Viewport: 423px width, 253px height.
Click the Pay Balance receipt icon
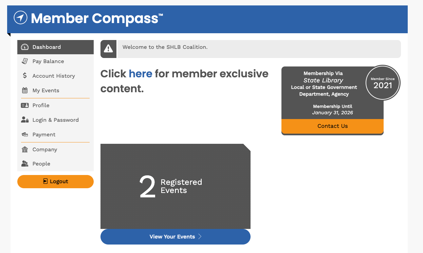point(25,61)
